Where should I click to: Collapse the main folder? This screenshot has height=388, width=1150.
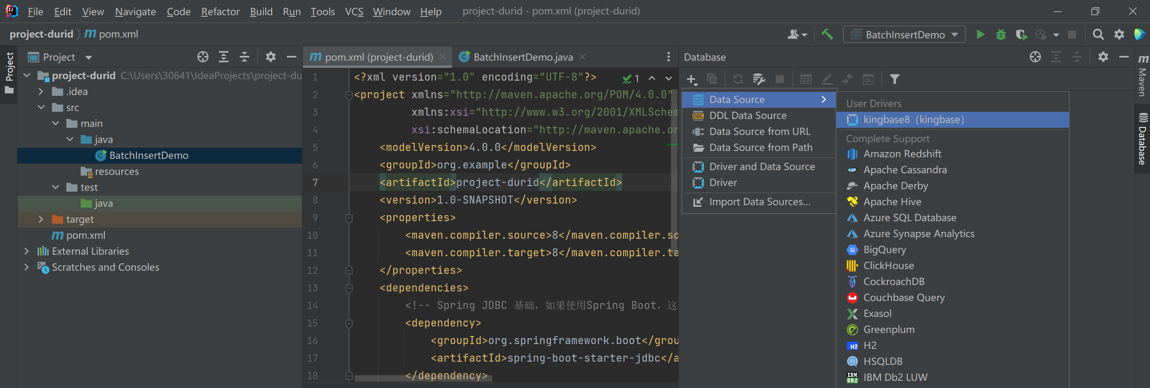click(56, 123)
